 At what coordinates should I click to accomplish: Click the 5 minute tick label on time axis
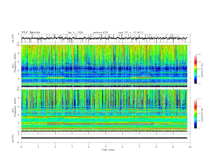pyautogui.click(x=106, y=147)
